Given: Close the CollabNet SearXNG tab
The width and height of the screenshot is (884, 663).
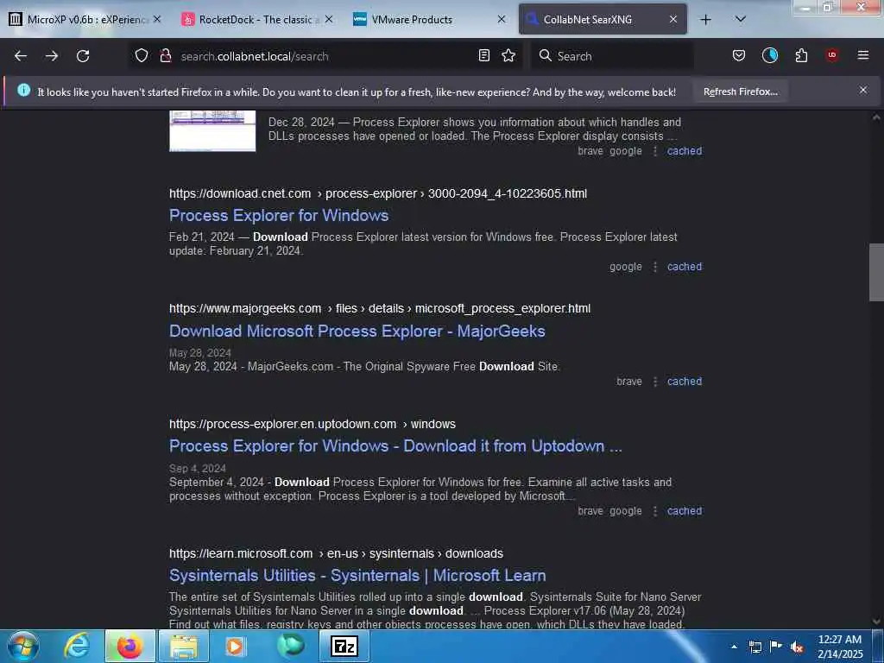Looking at the screenshot, I should (x=673, y=19).
